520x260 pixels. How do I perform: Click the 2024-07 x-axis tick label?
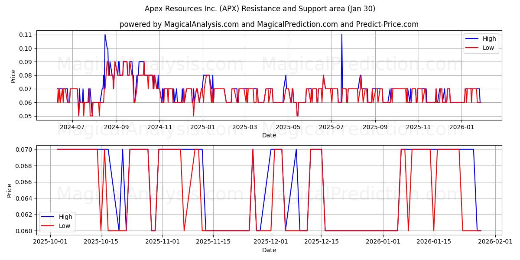pyautogui.click(x=72, y=127)
